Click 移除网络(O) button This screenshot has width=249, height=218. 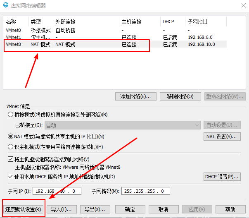(x=180, y=96)
